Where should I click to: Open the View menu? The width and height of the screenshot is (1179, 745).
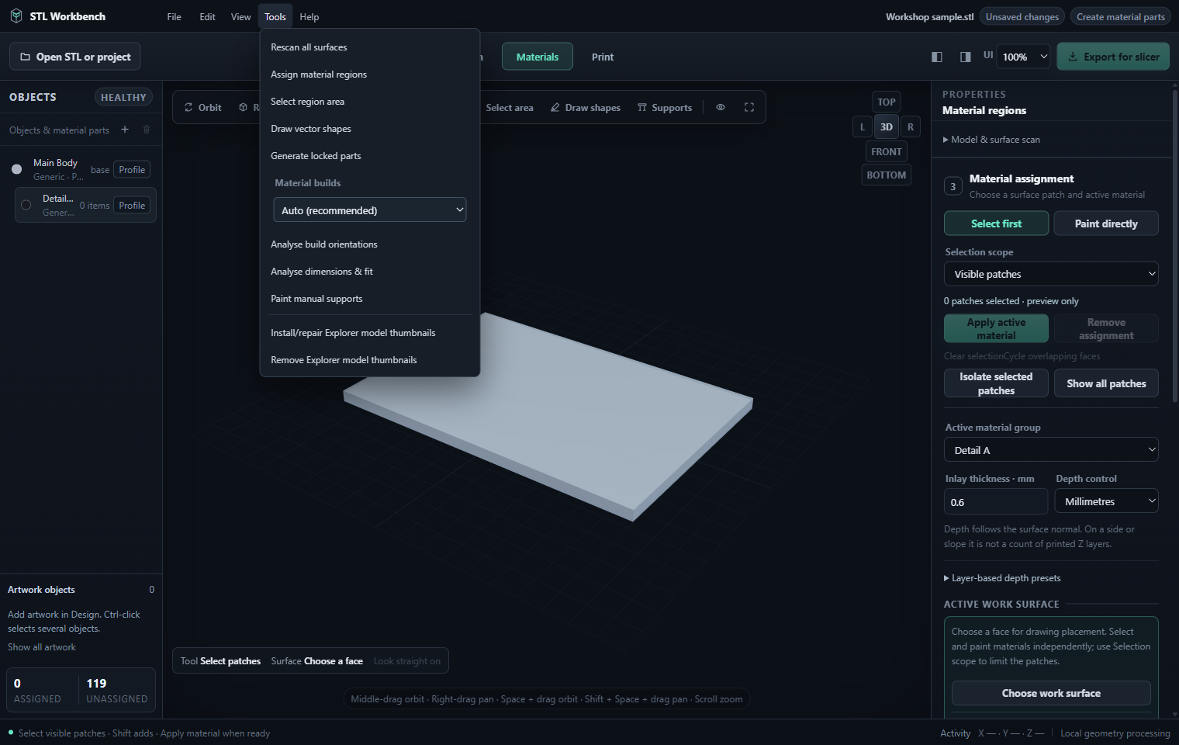(x=241, y=16)
